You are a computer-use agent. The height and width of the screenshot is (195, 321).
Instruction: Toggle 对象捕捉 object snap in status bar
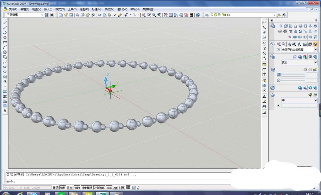(x=86, y=188)
